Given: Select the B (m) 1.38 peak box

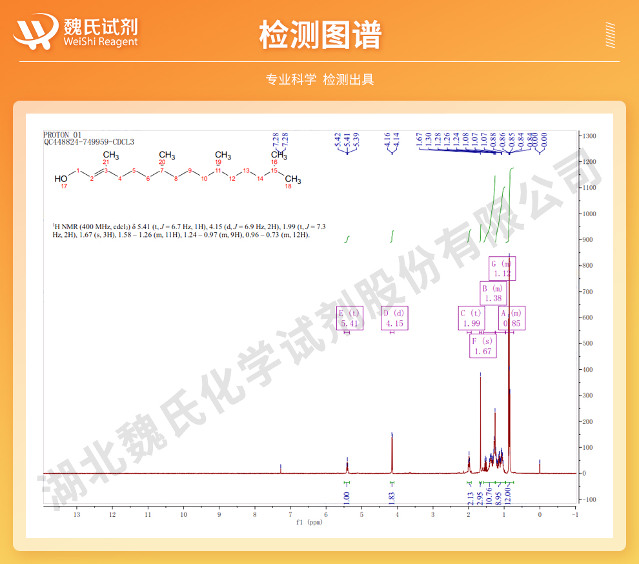Looking at the screenshot, I should click(492, 294).
